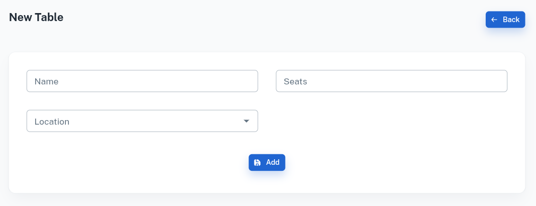This screenshot has width=536, height=206.
Task: Click the Name placeholder label
Action: click(47, 81)
